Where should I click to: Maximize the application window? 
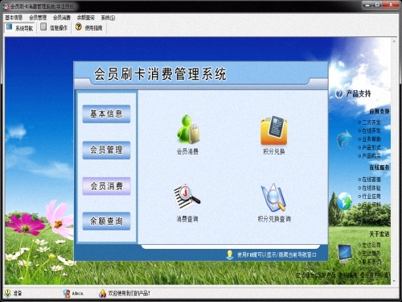pos(378,5)
